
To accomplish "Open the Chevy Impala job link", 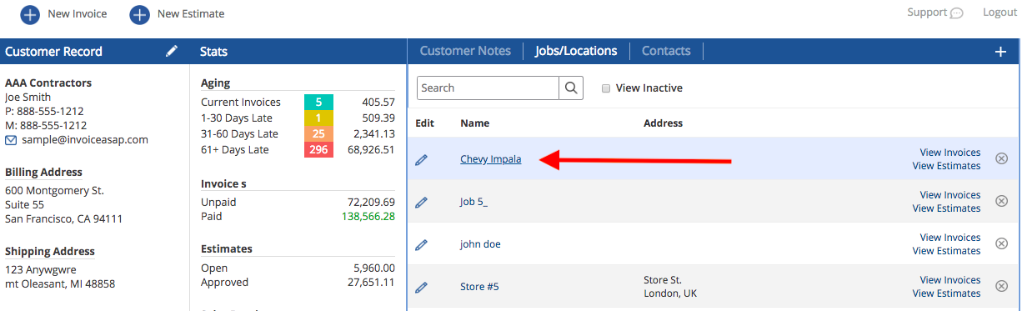I will (x=491, y=159).
